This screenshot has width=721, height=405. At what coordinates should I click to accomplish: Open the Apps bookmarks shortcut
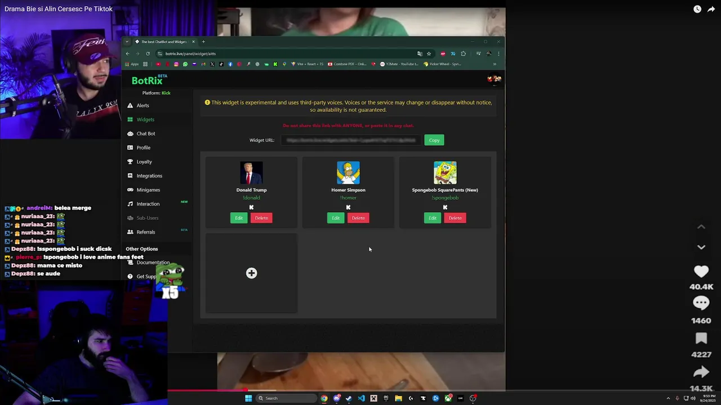(132, 64)
